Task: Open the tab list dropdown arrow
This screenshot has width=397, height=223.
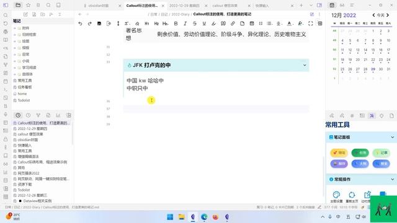Action: pos(311,6)
